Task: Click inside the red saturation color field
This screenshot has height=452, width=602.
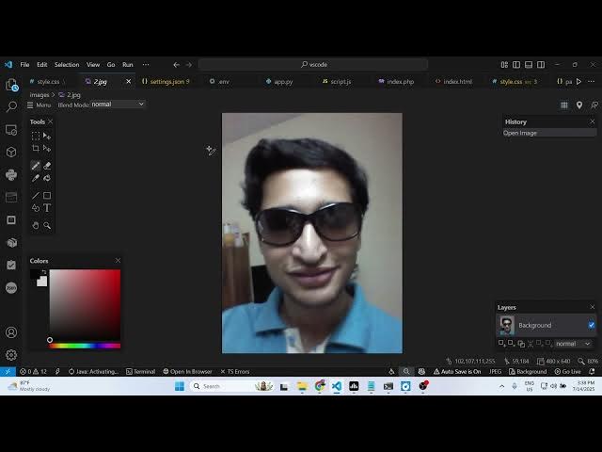Action: tap(85, 304)
